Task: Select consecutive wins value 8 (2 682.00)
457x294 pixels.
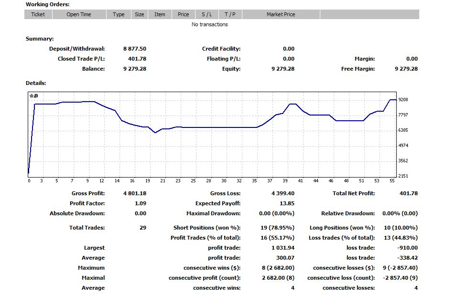Action: click(x=278, y=268)
